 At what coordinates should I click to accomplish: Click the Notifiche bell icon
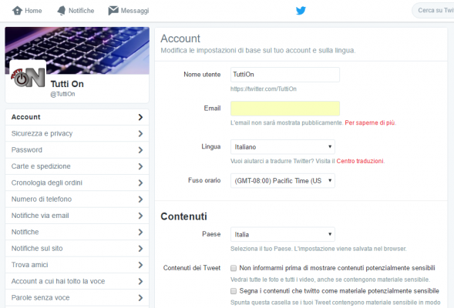(62, 11)
